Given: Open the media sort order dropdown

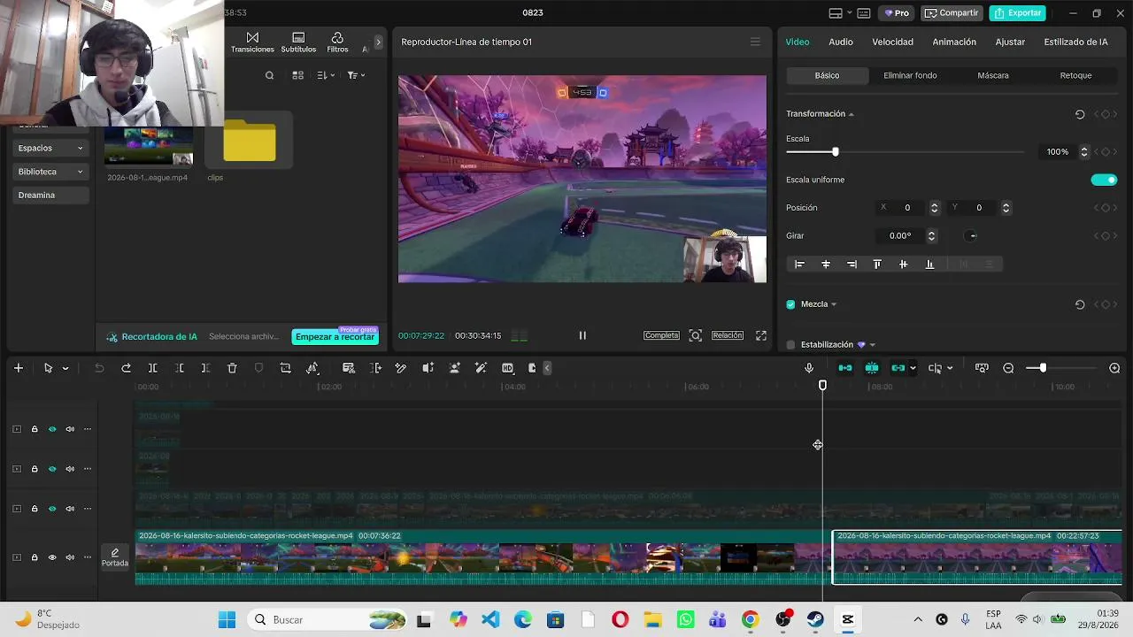Looking at the screenshot, I should tap(326, 75).
